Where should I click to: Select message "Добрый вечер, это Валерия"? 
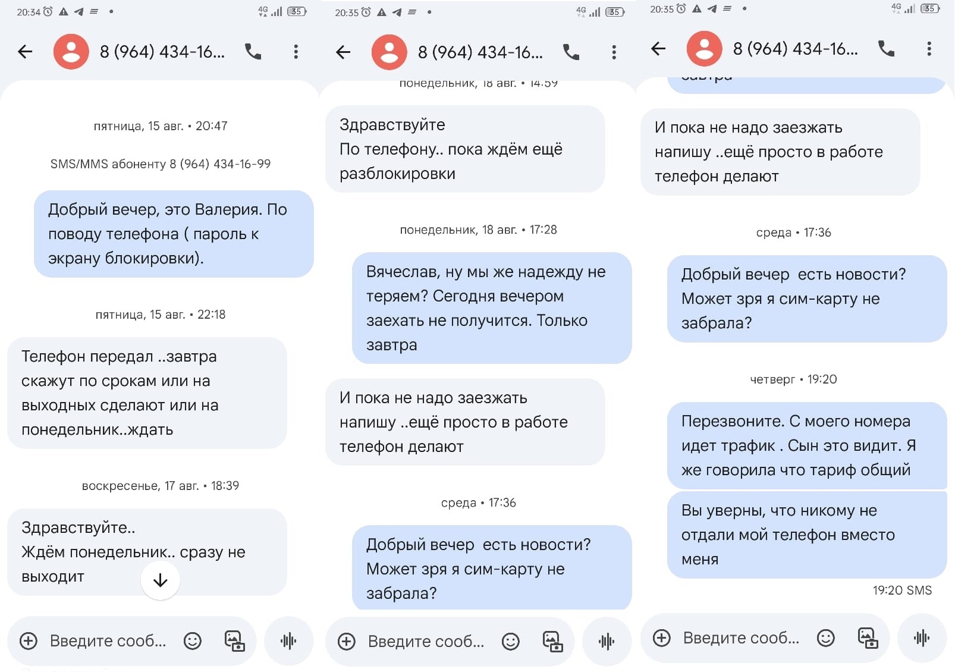pyautogui.click(x=174, y=234)
